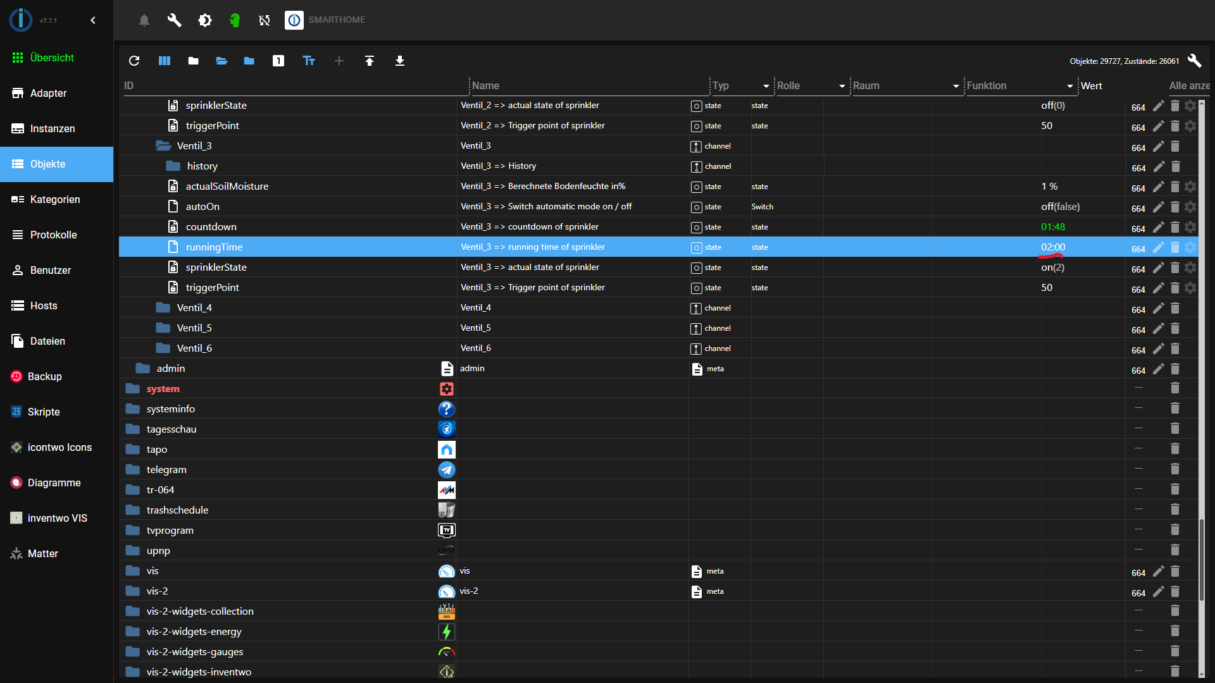Click the notification bell icon
This screenshot has height=683, width=1215.
coord(144,20)
